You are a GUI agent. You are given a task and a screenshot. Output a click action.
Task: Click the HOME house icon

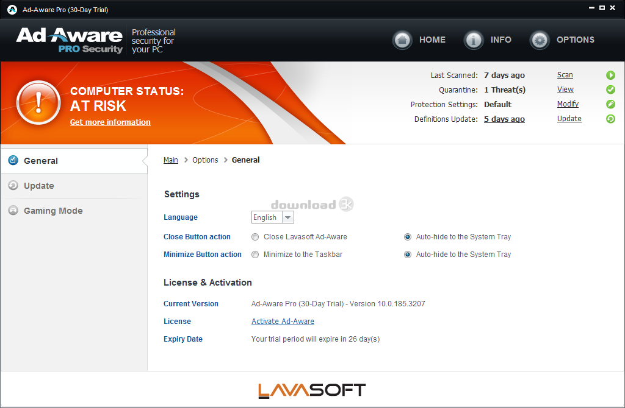pos(402,40)
